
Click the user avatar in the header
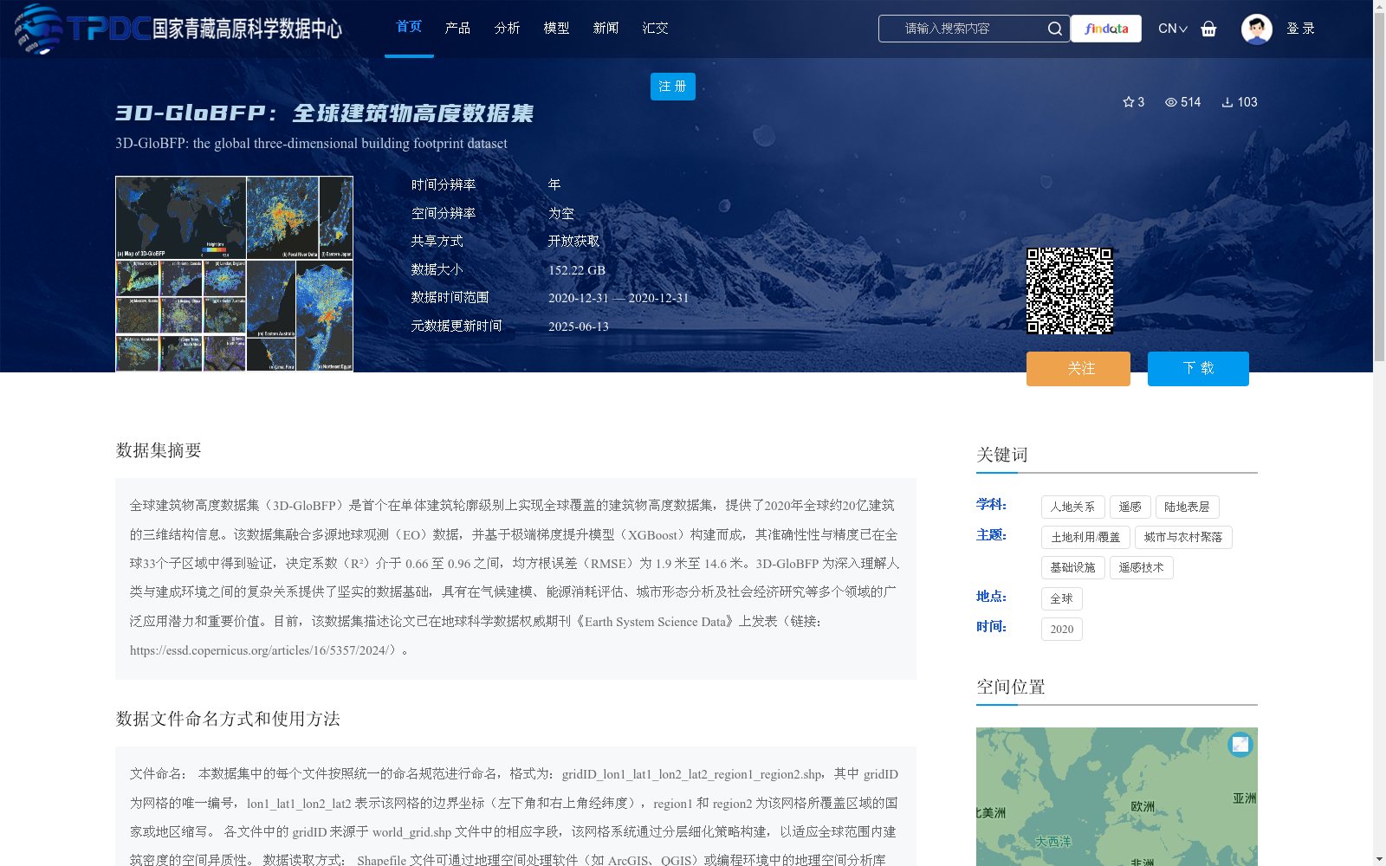1256,29
